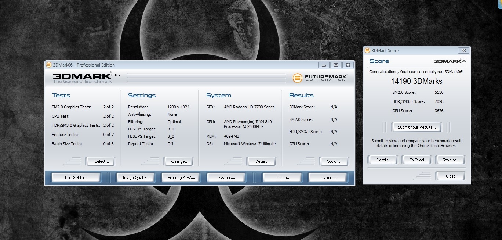502x240 pixels.
Task: Click the System section heading
Action: pos(219,96)
